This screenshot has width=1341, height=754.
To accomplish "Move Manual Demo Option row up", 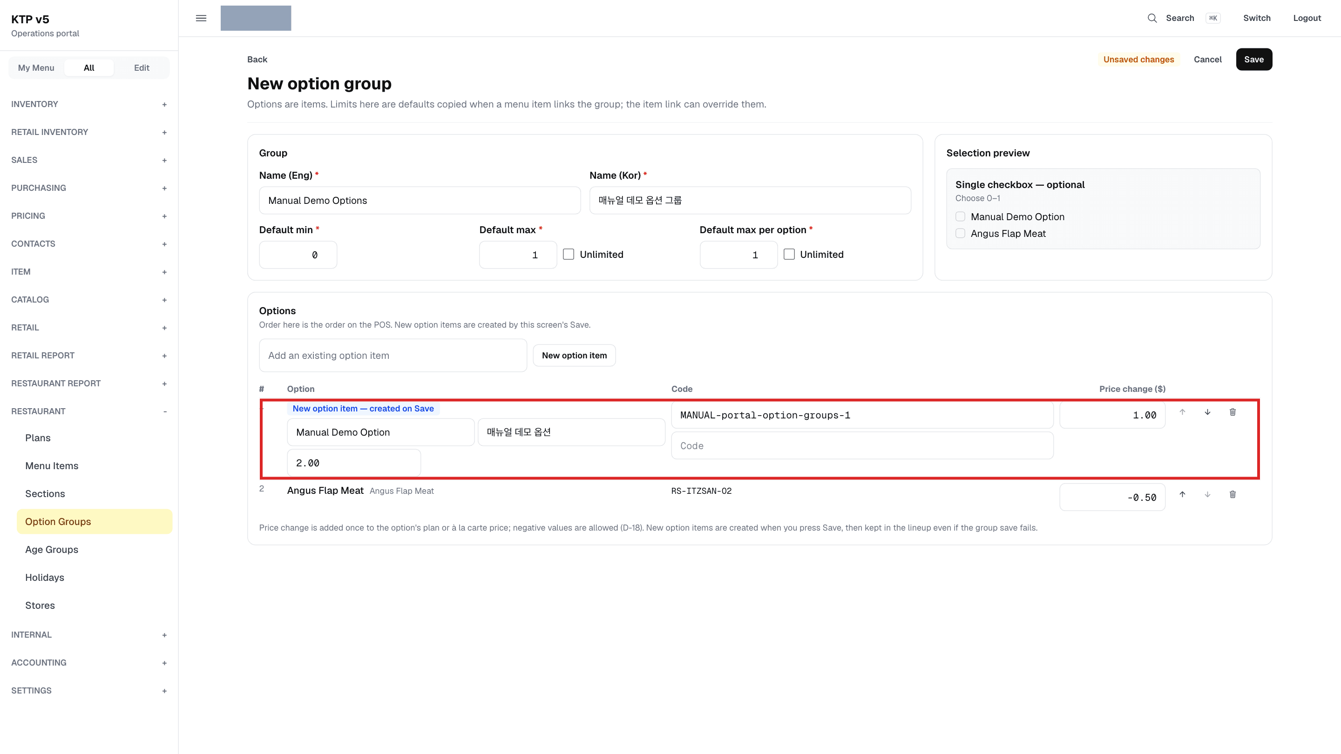I will click(x=1182, y=412).
